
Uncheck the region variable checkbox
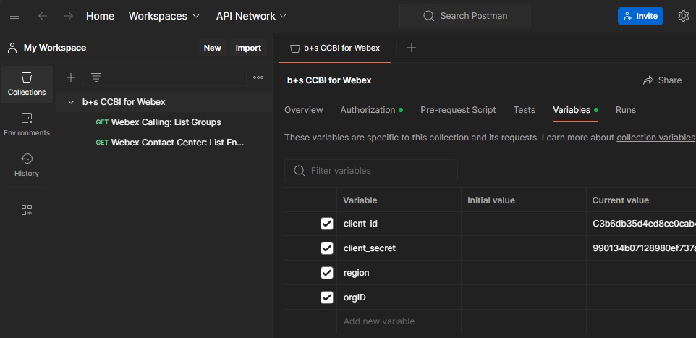point(327,273)
